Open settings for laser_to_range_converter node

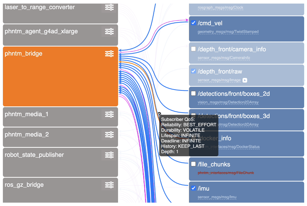pos(109,7)
